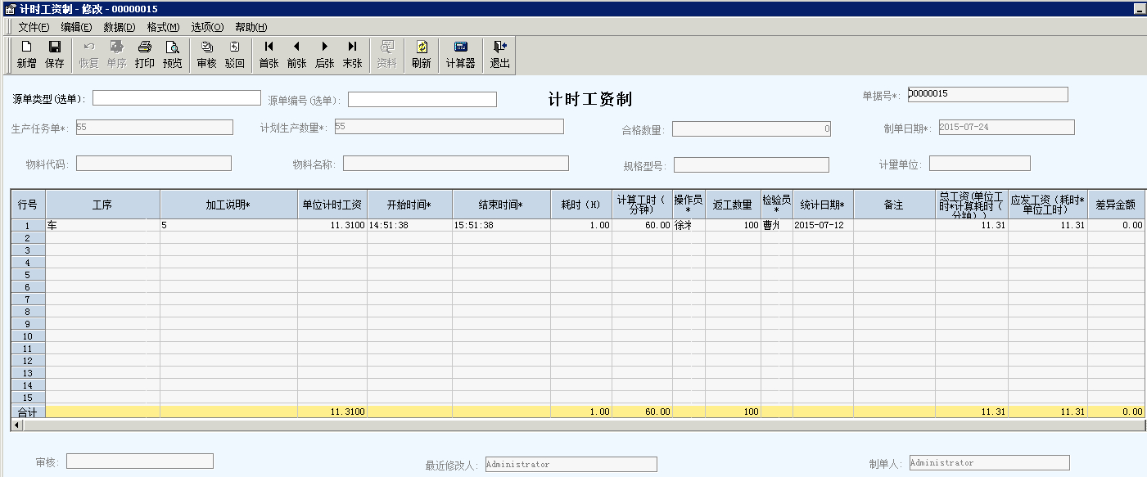Click the 刷新 (Refresh) toolbar icon
The width and height of the screenshot is (1147, 477).
click(x=421, y=55)
